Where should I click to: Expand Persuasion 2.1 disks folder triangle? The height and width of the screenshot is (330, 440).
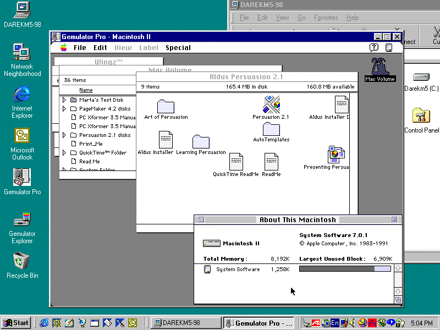coord(64,135)
